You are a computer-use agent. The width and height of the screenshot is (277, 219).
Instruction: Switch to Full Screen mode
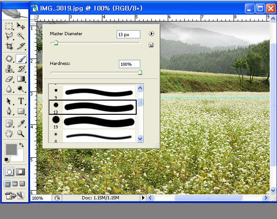pos(22,184)
